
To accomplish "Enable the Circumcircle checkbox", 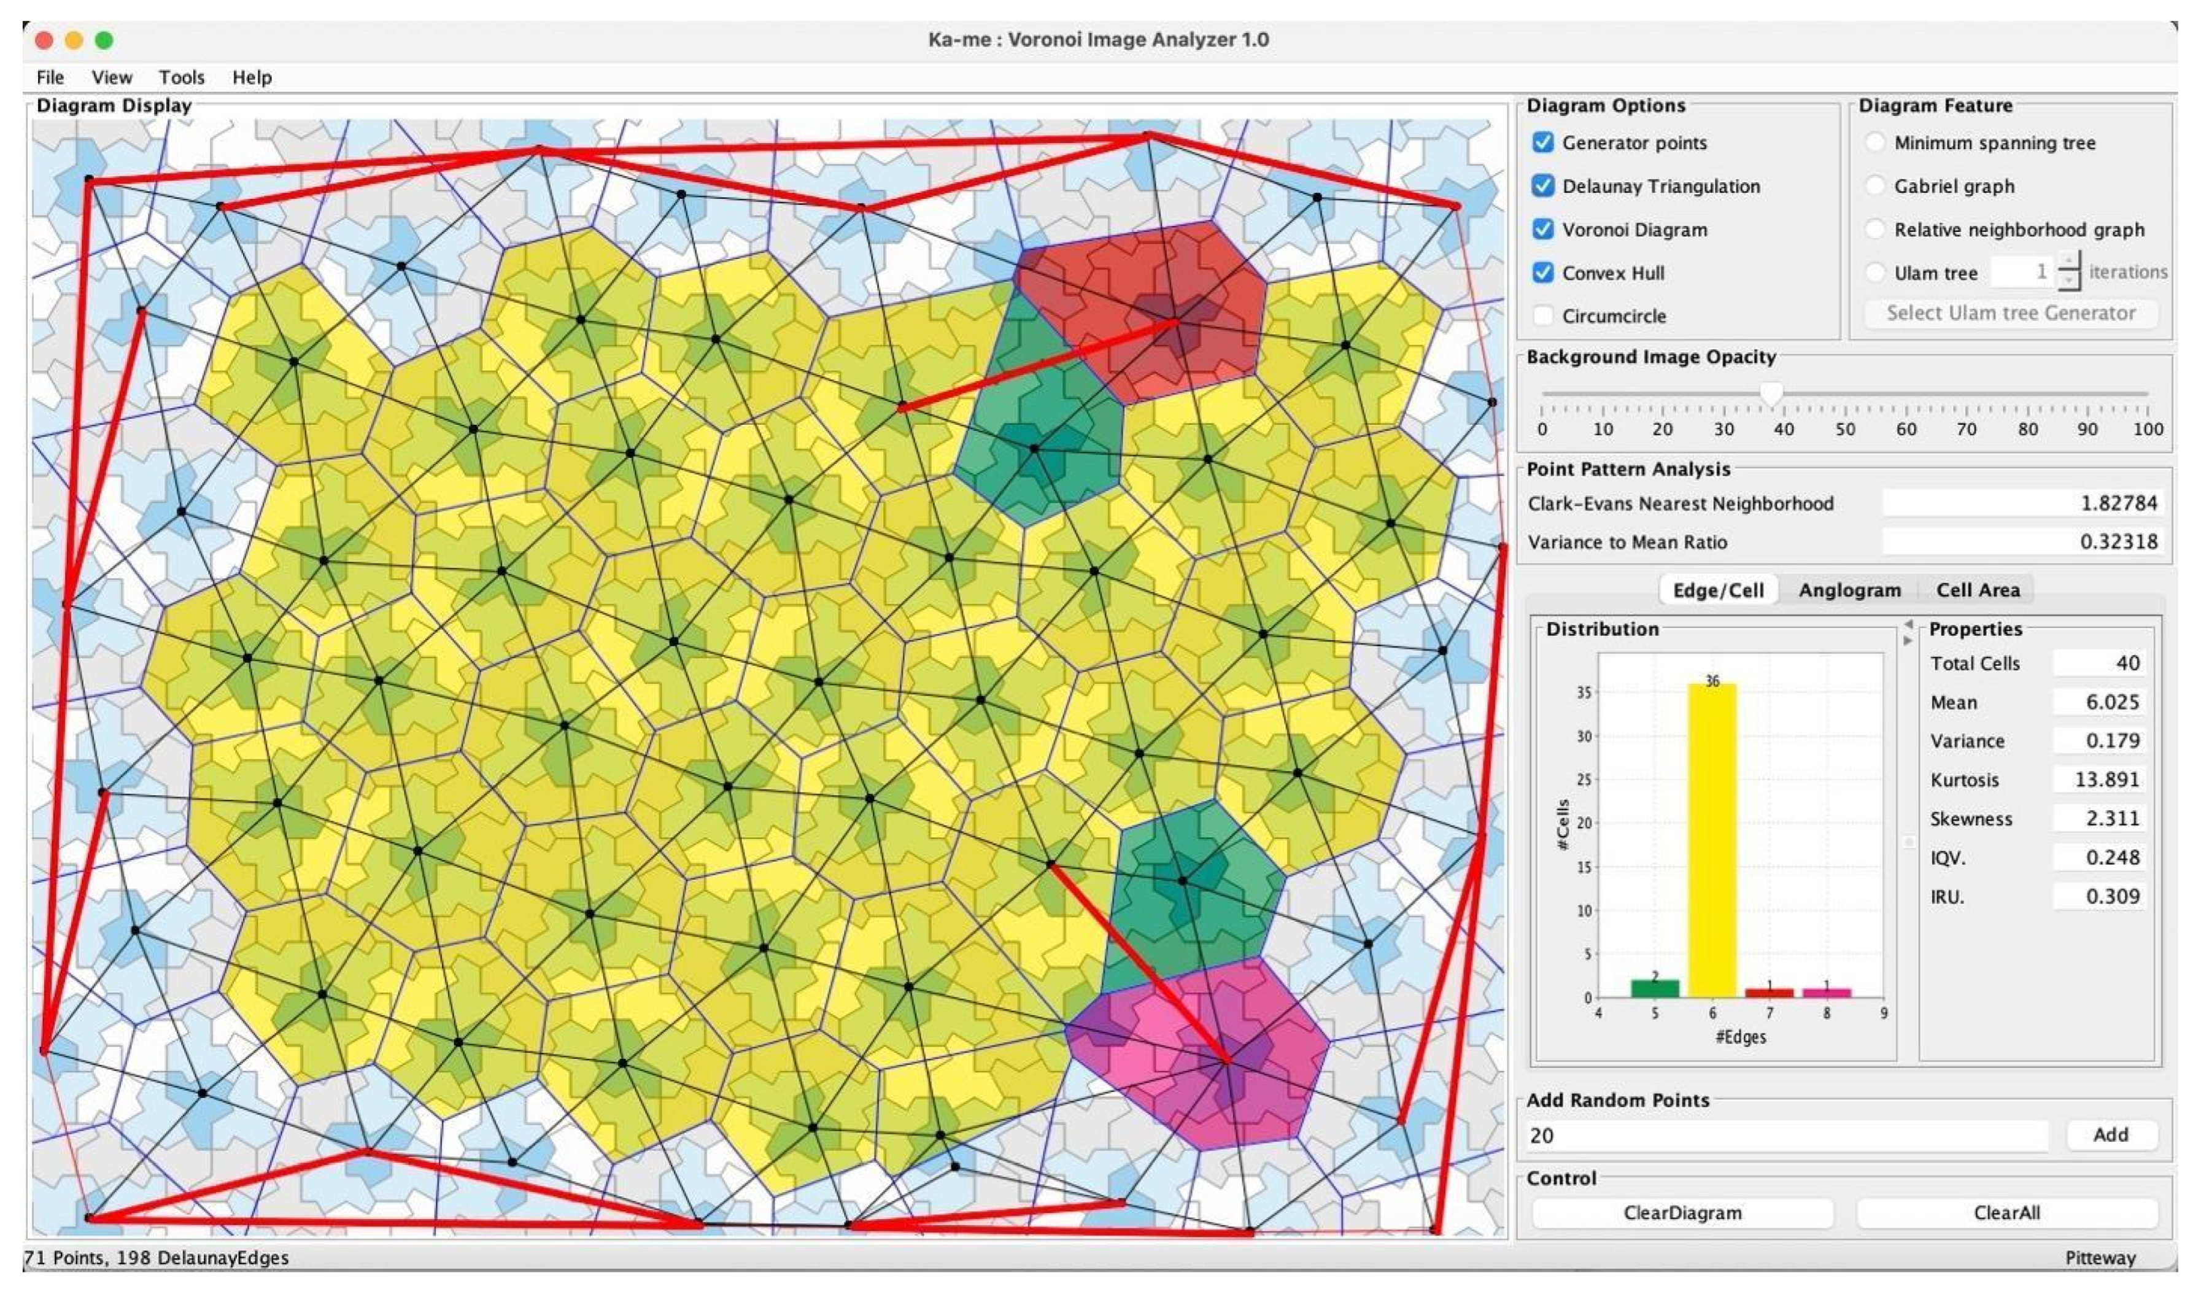I will coord(1543,316).
